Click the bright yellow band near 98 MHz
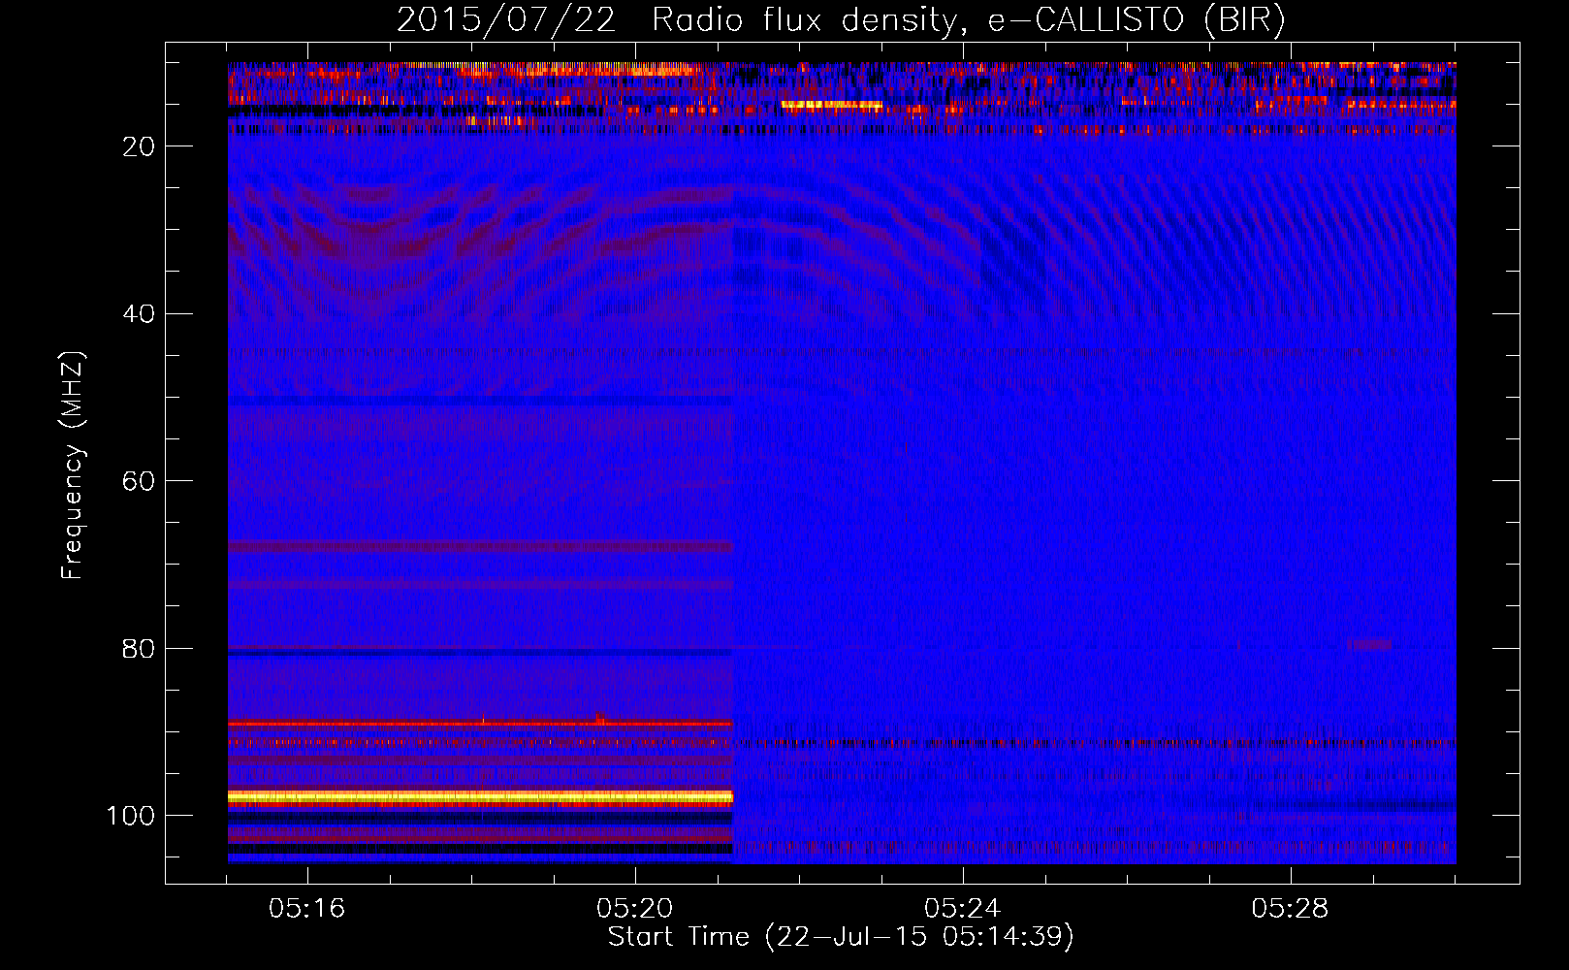This screenshot has width=1569, height=970. click(x=480, y=797)
